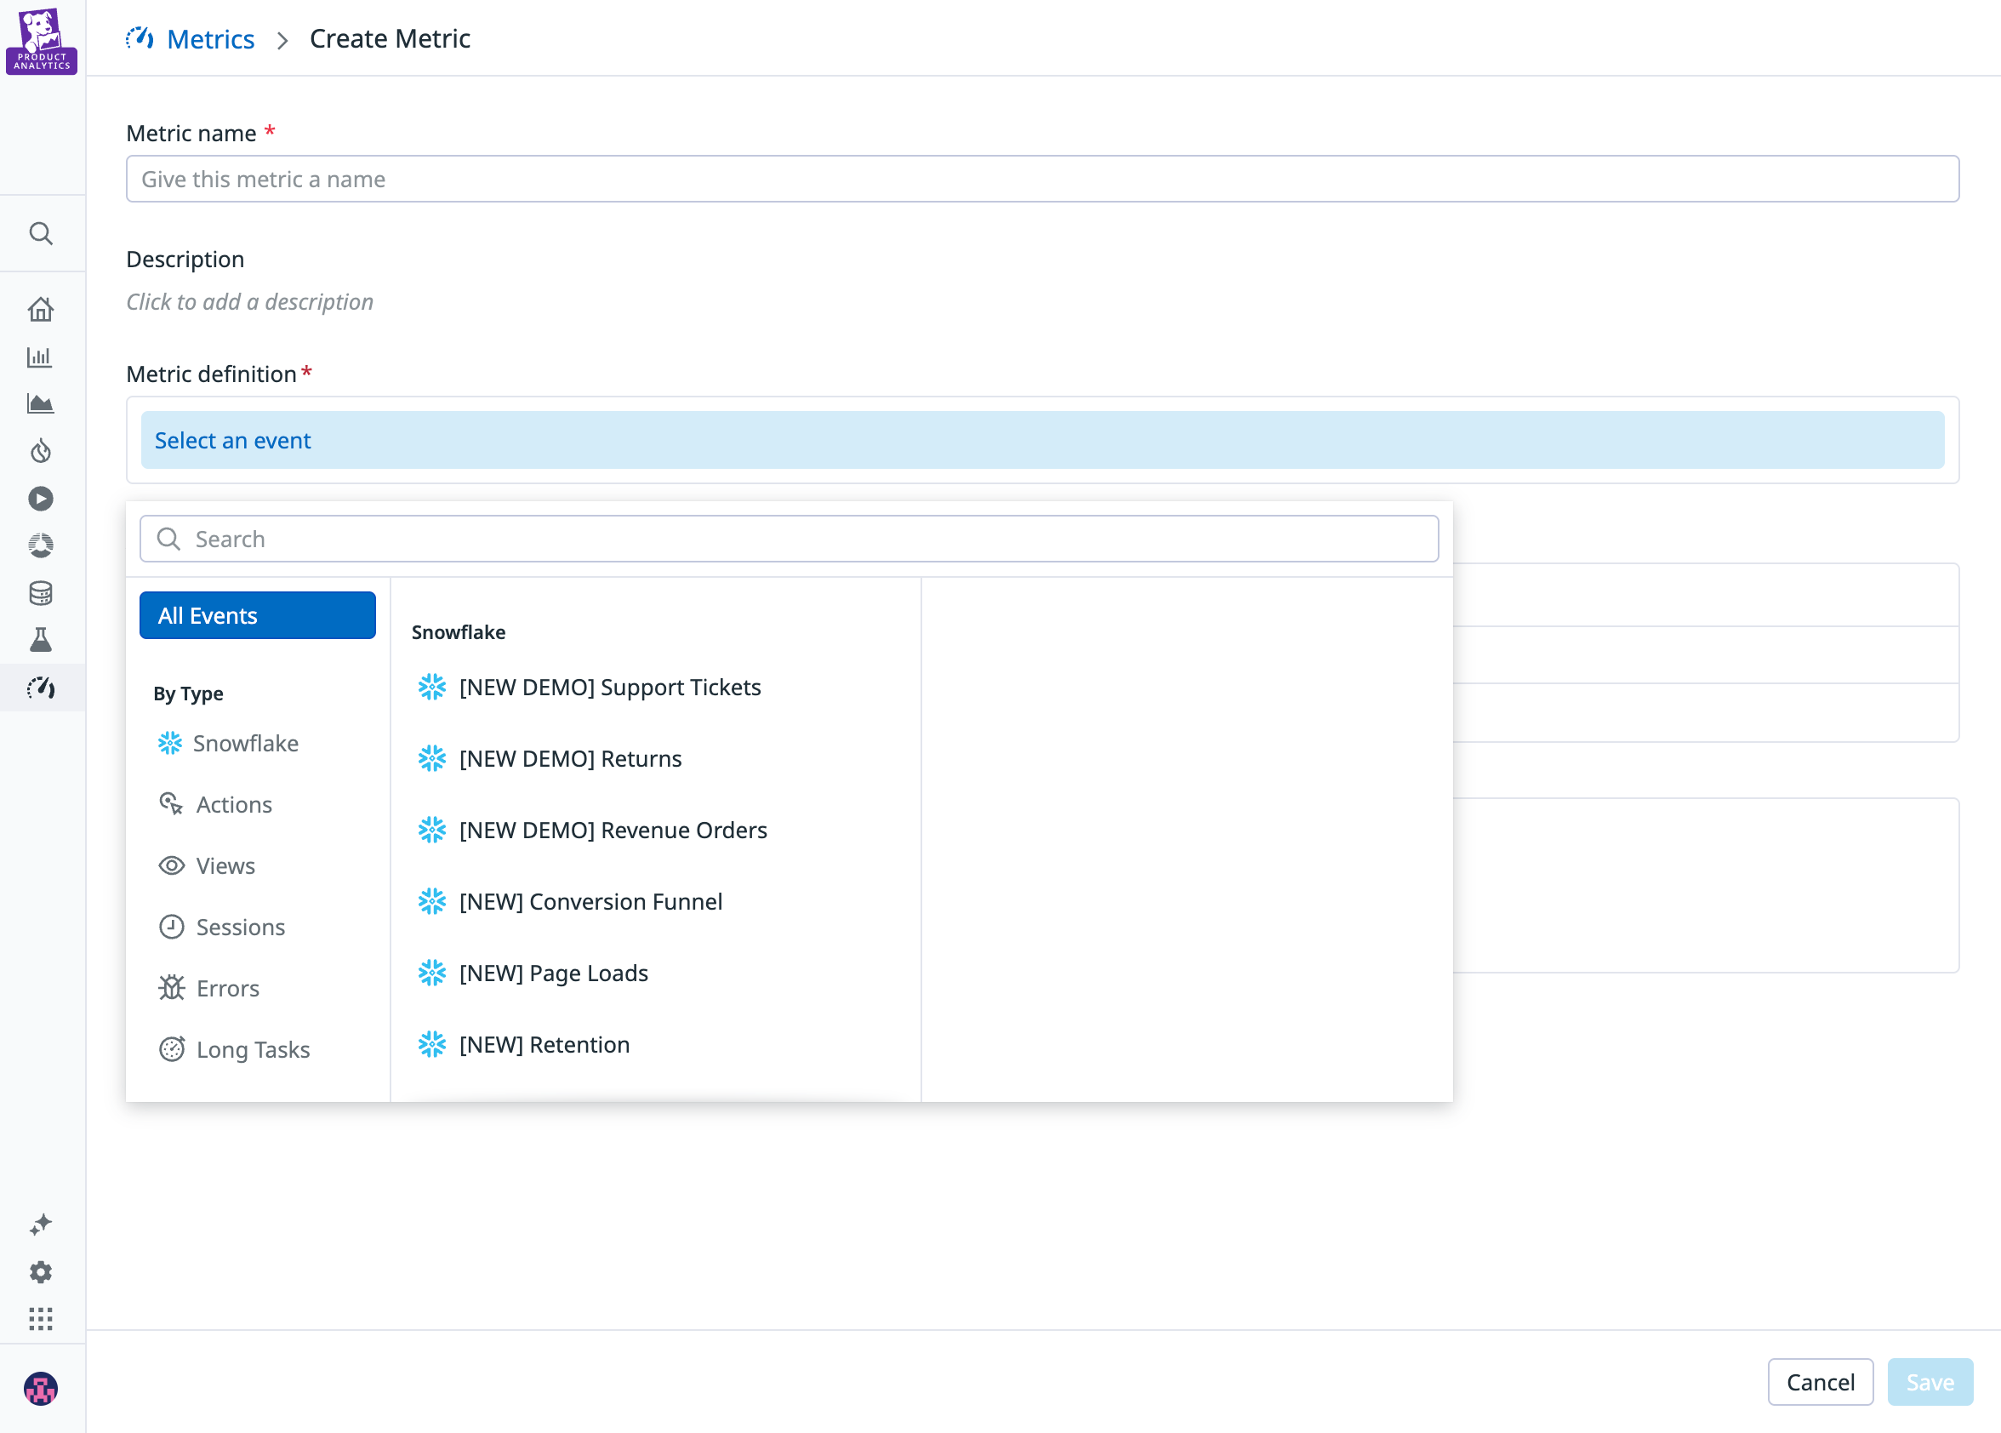This screenshot has height=1433, width=2001.
Task: Open the search magnifier in sidebar
Action: [42, 234]
